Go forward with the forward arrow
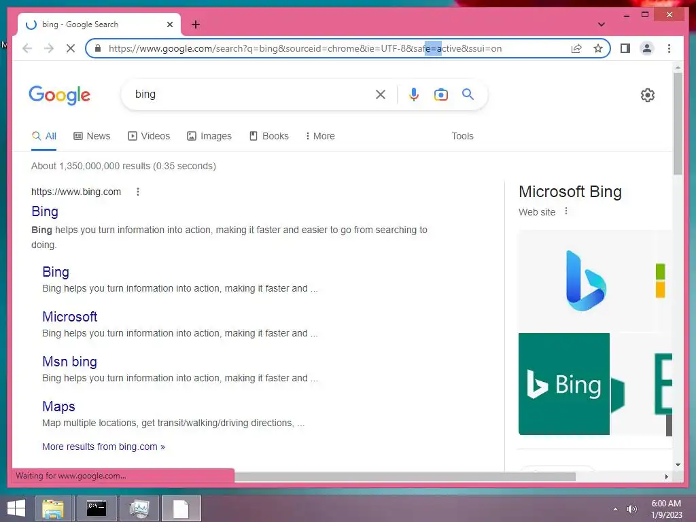 [49, 48]
